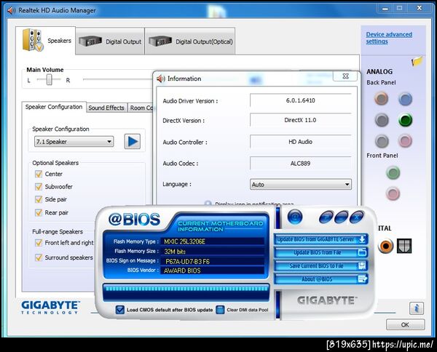Click the active green back panel jack
This screenshot has height=352, width=437.
pos(405,120)
